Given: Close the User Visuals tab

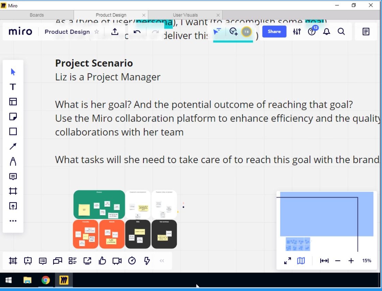Looking at the screenshot, I should pos(218,15).
